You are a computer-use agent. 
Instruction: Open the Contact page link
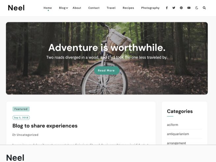(94, 8)
